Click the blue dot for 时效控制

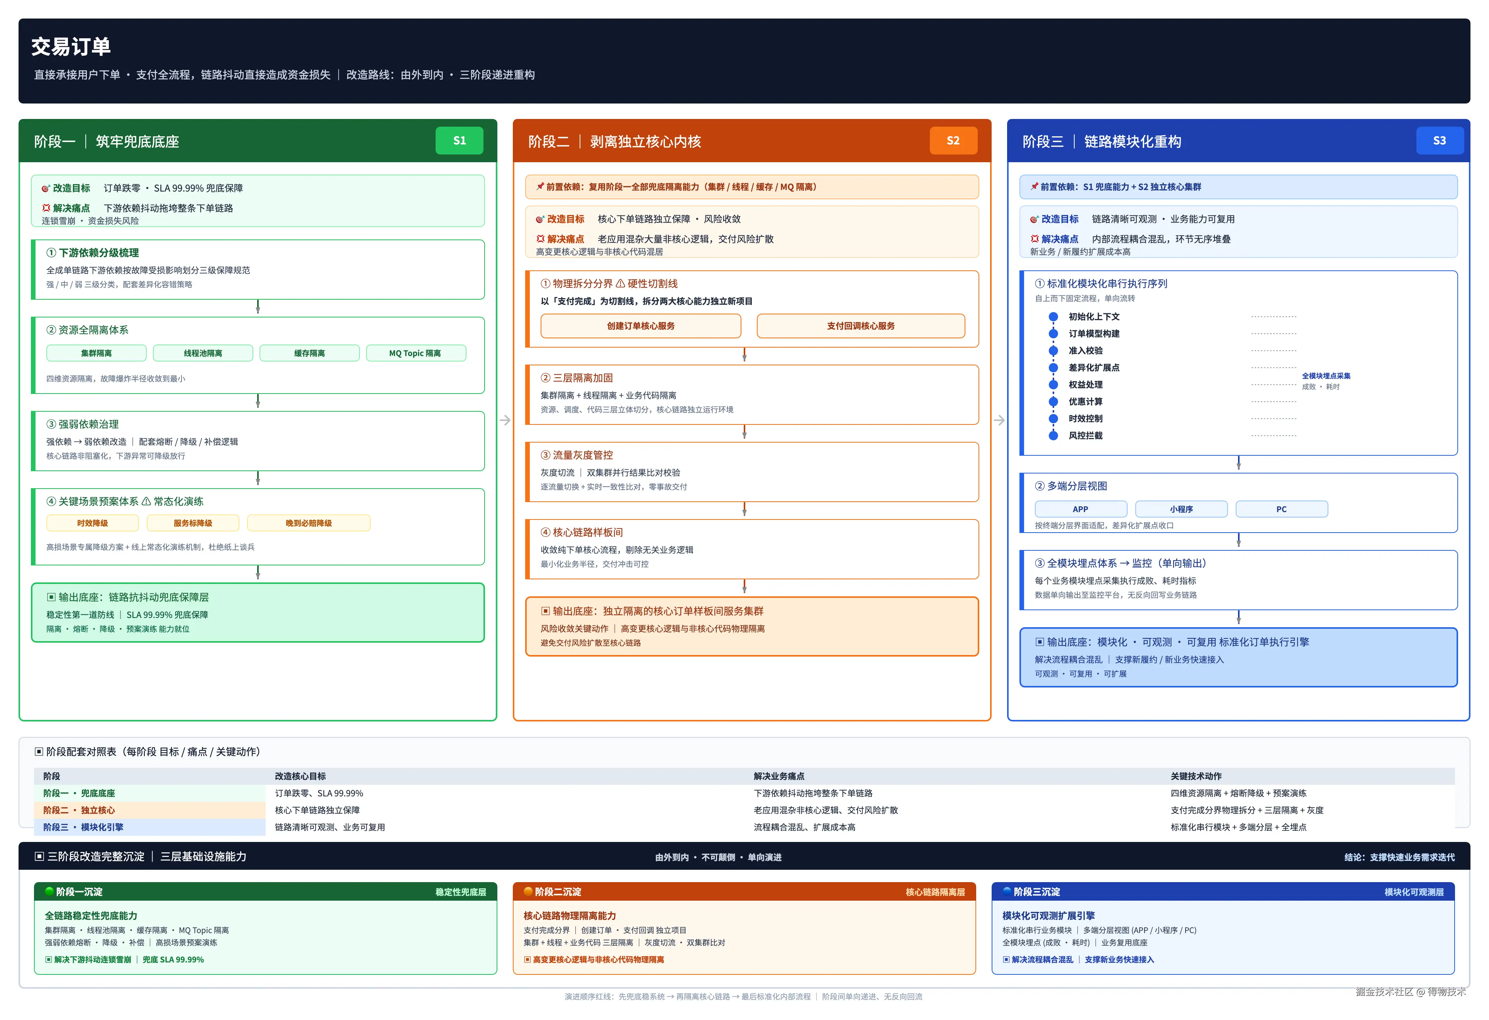(x=1053, y=418)
